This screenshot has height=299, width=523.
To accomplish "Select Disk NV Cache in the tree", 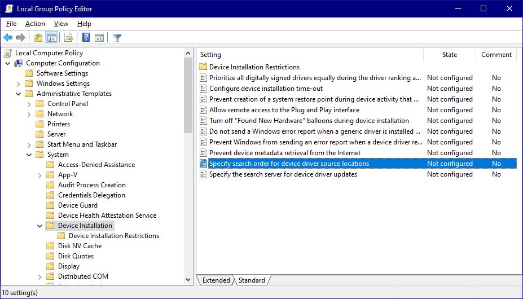I will 80,246.
